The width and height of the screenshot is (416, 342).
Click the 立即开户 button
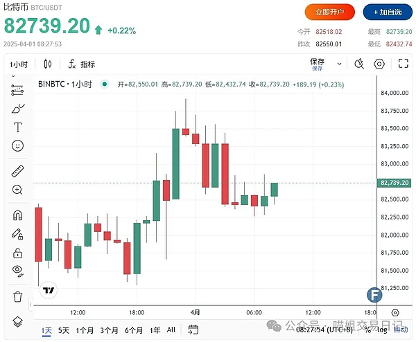(330, 12)
